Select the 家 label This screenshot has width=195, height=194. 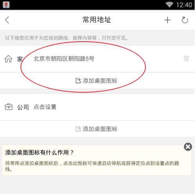click(x=20, y=59)
